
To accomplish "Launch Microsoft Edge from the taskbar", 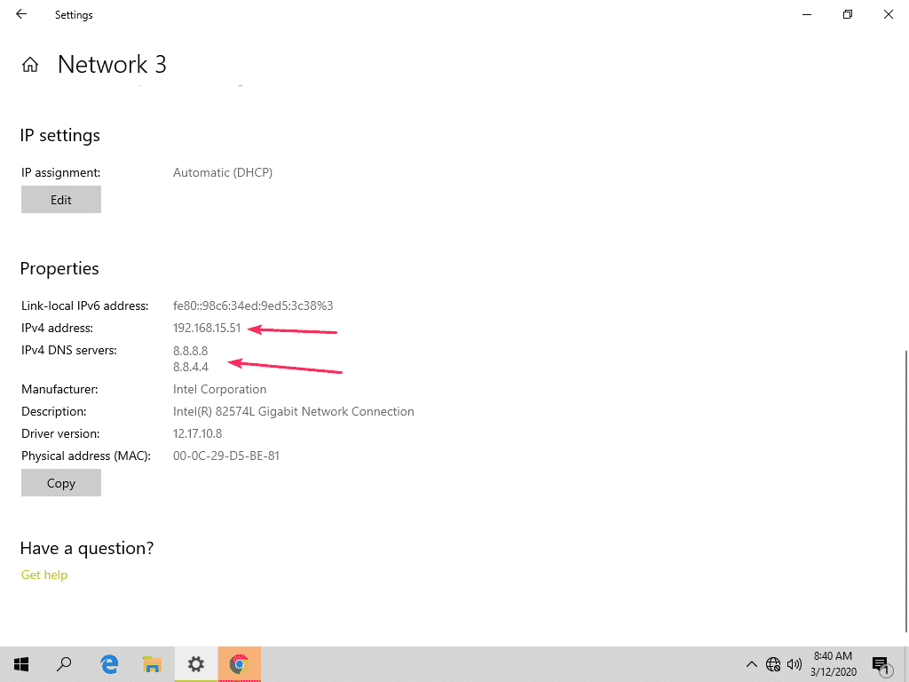I will point(109,664).
